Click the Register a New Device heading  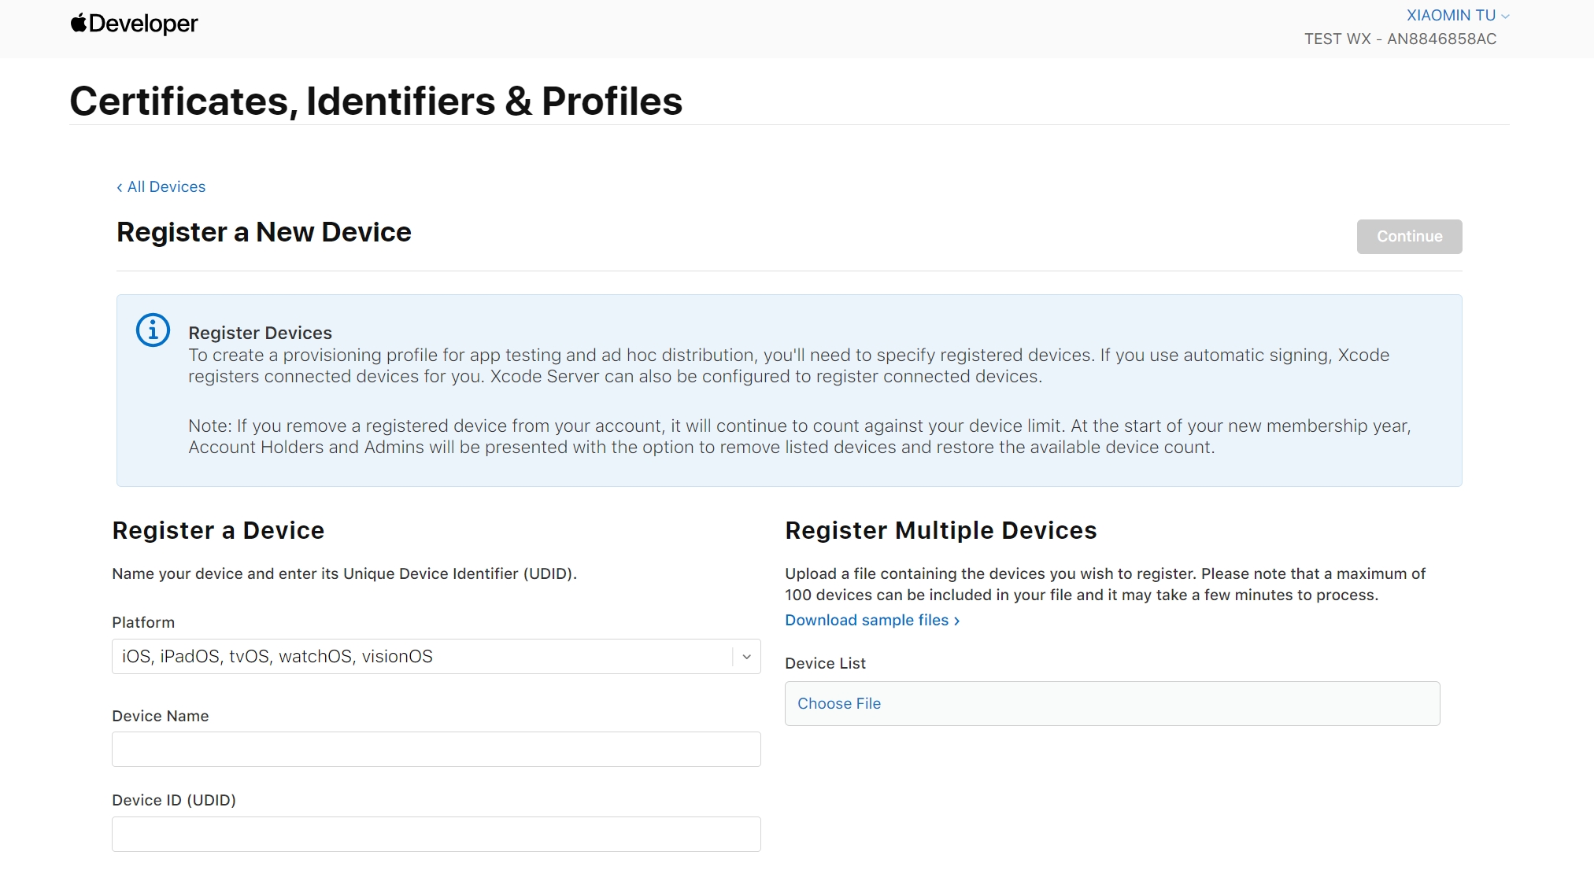click(264, 232)
